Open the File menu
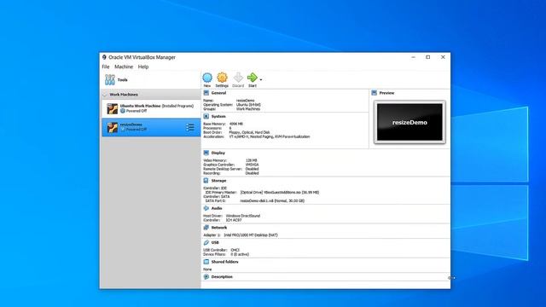546x307 pixels. (x=106, y=67)
